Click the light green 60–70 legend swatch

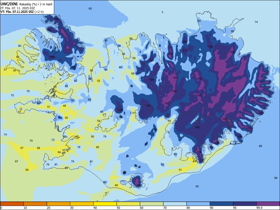[151, 204]
